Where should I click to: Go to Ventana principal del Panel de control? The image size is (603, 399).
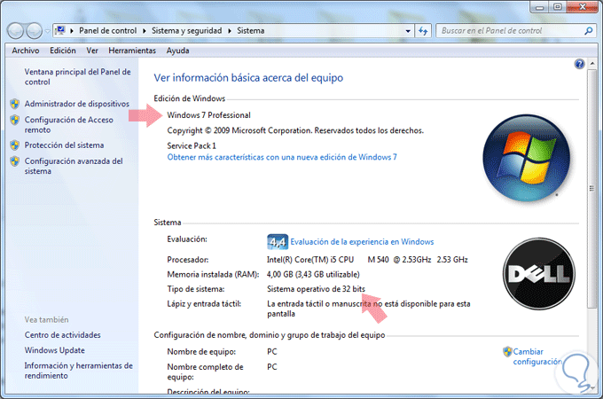pyautogui.click(x=77, y=76)
